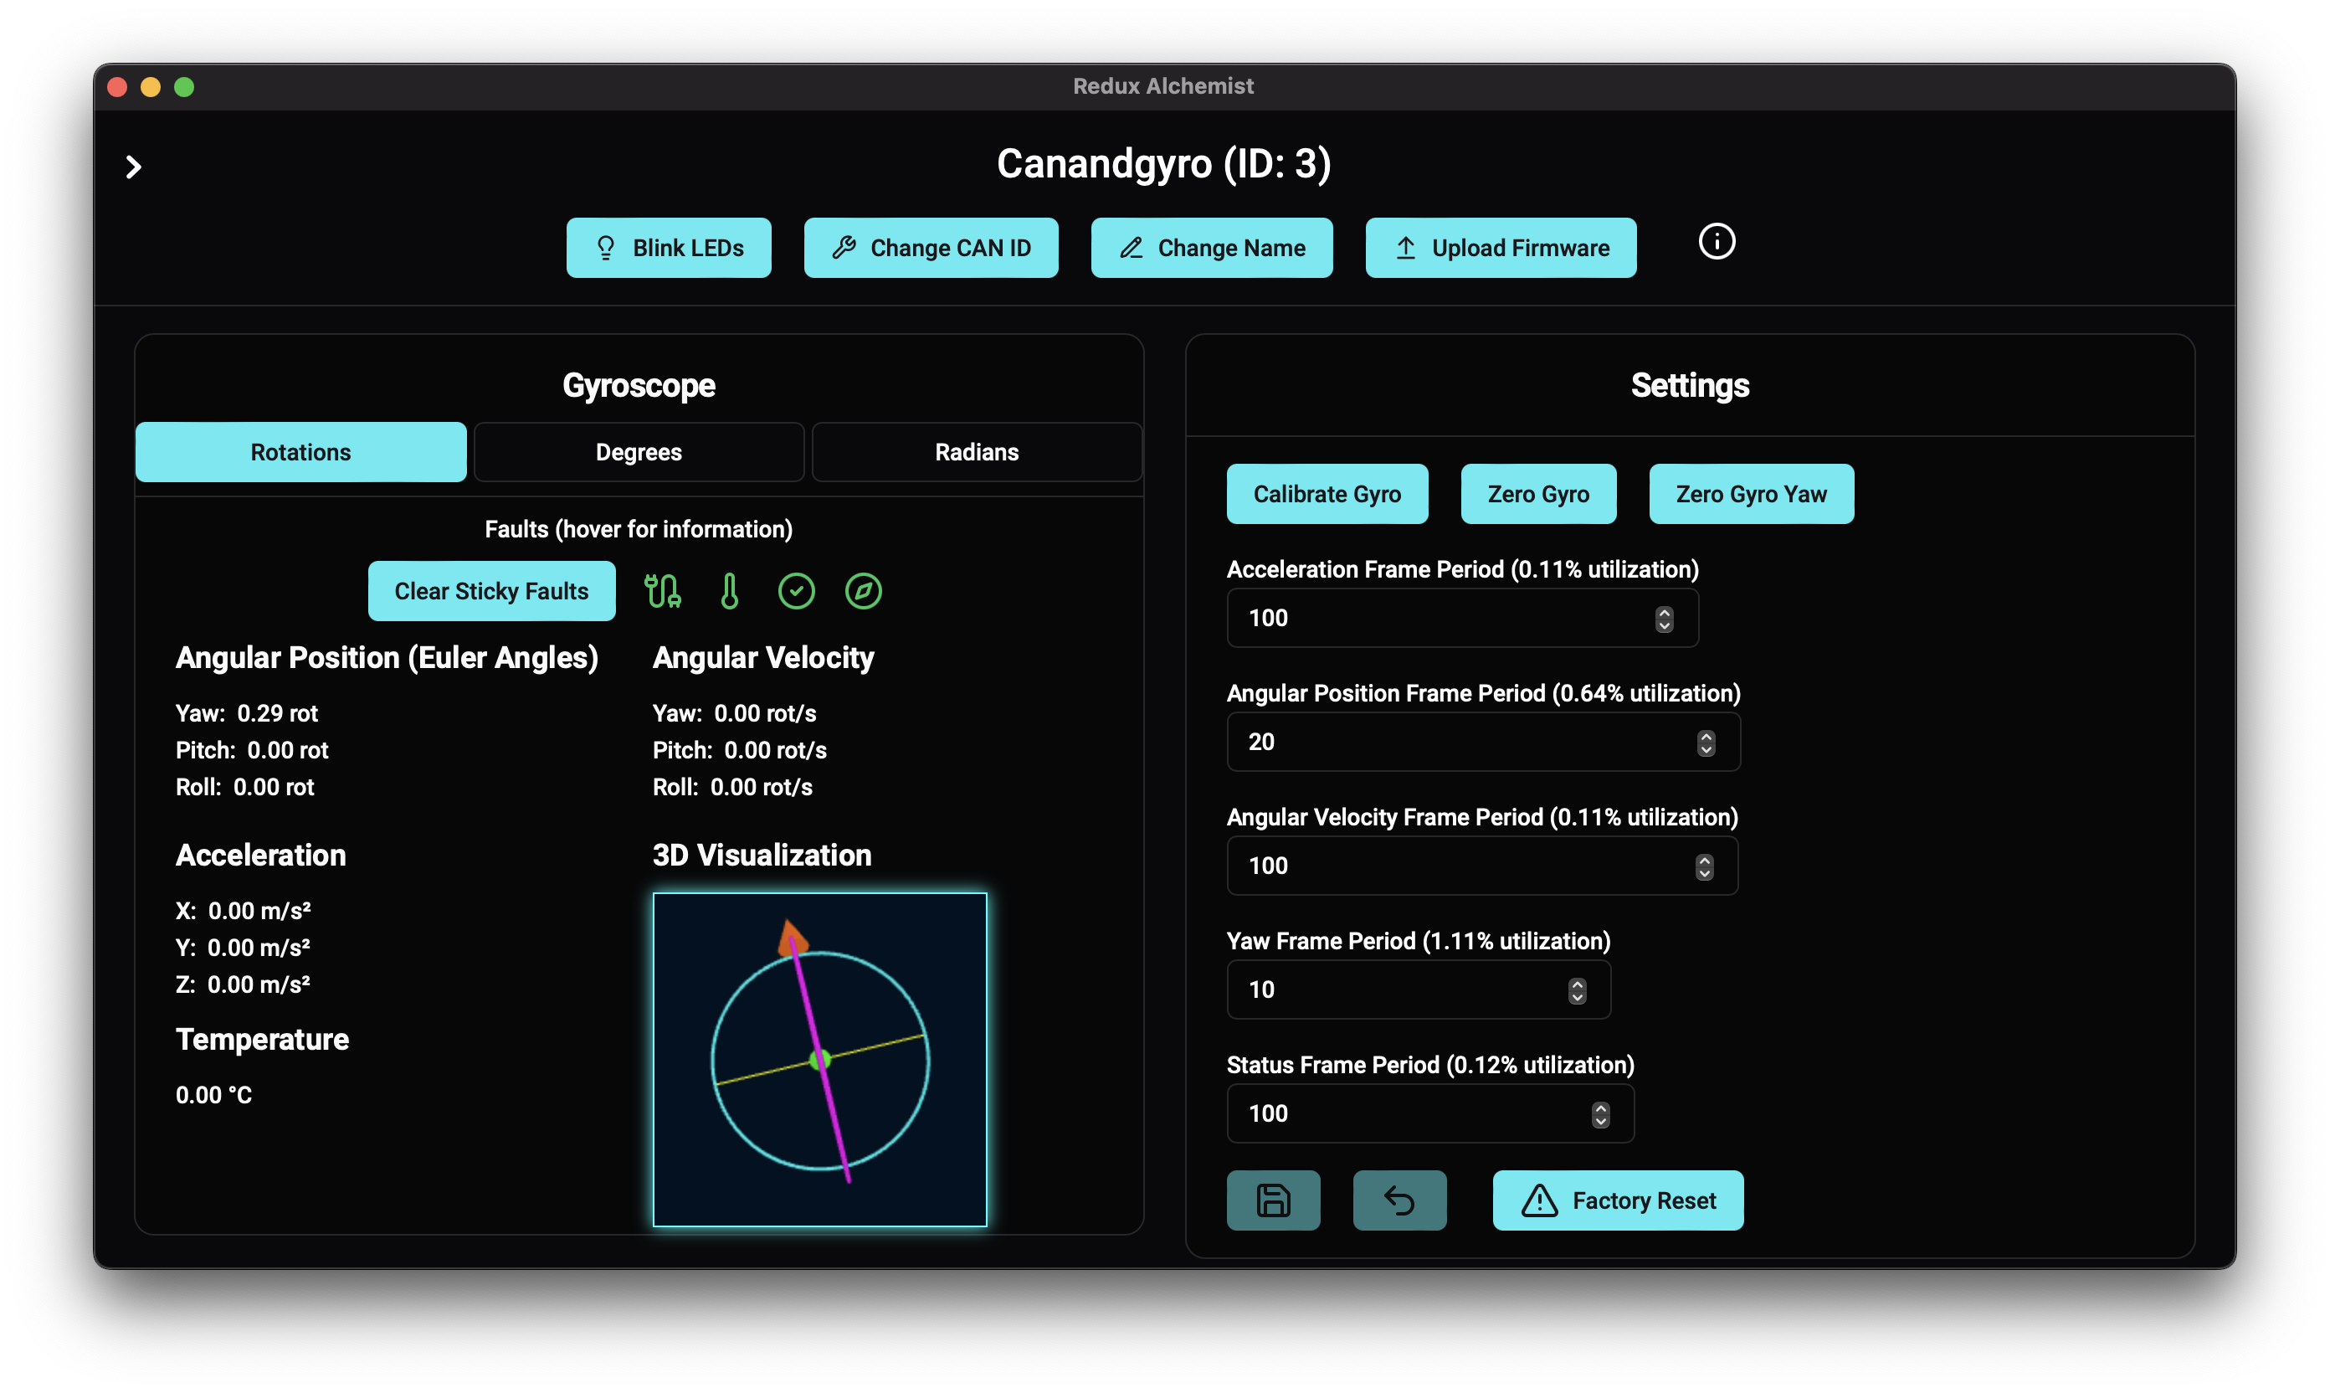The width and height of the screenshot is (2330, 1393).
Task: Click the circled checkmark fault icon
Action: click(x=796, y=591)
